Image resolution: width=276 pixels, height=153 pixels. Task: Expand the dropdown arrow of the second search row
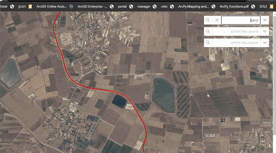265,31
